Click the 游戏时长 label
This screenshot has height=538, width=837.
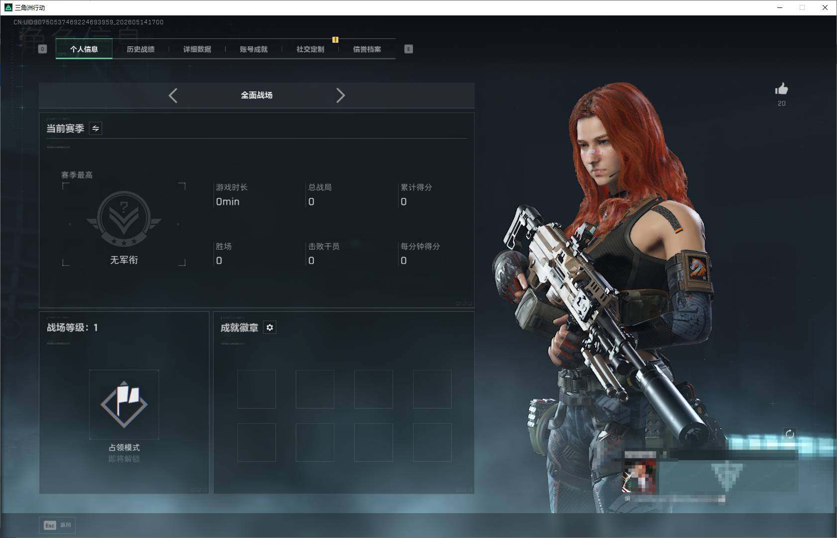point(231,187)
